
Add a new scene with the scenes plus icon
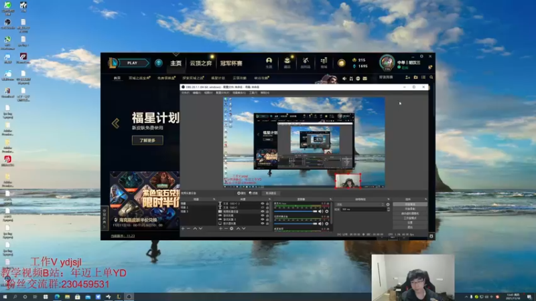pos(183,228)
